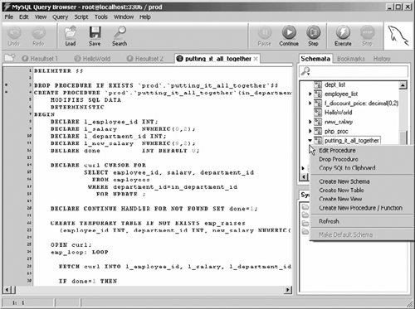Click the new_salary procedure icon
The image size is (415, 309).
point(318,122)
